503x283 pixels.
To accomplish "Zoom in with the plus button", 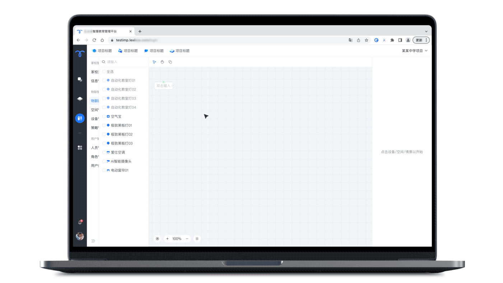I will (167, 238).
